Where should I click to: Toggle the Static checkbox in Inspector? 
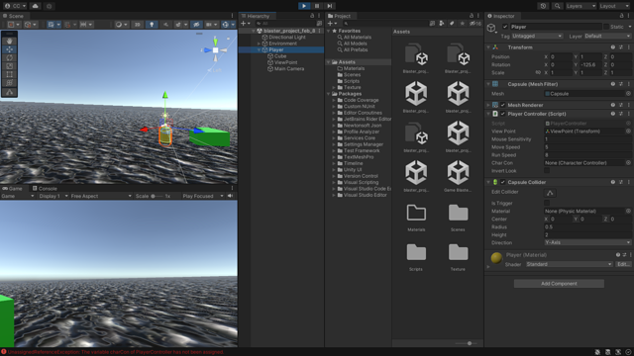point(606,27)
